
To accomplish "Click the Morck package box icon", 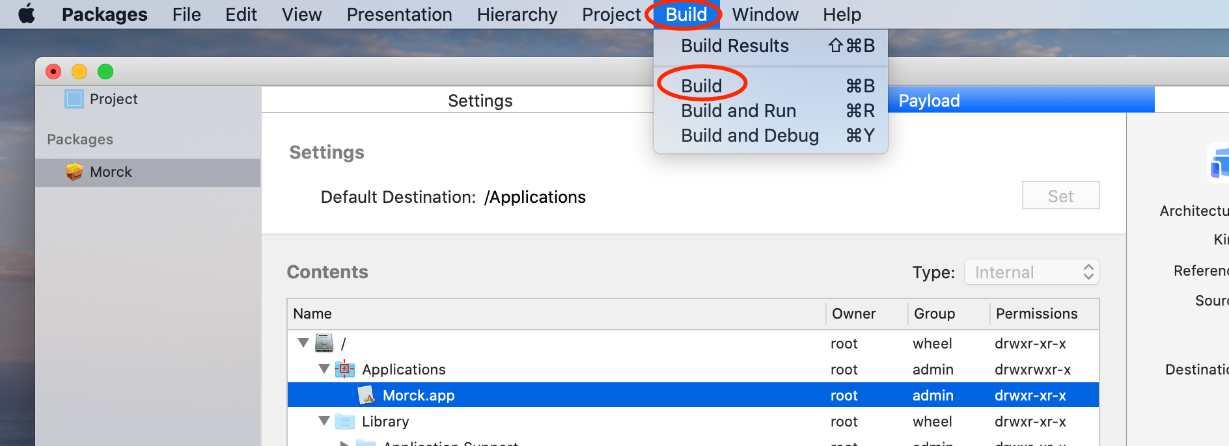I will click(x=74, y=172).
